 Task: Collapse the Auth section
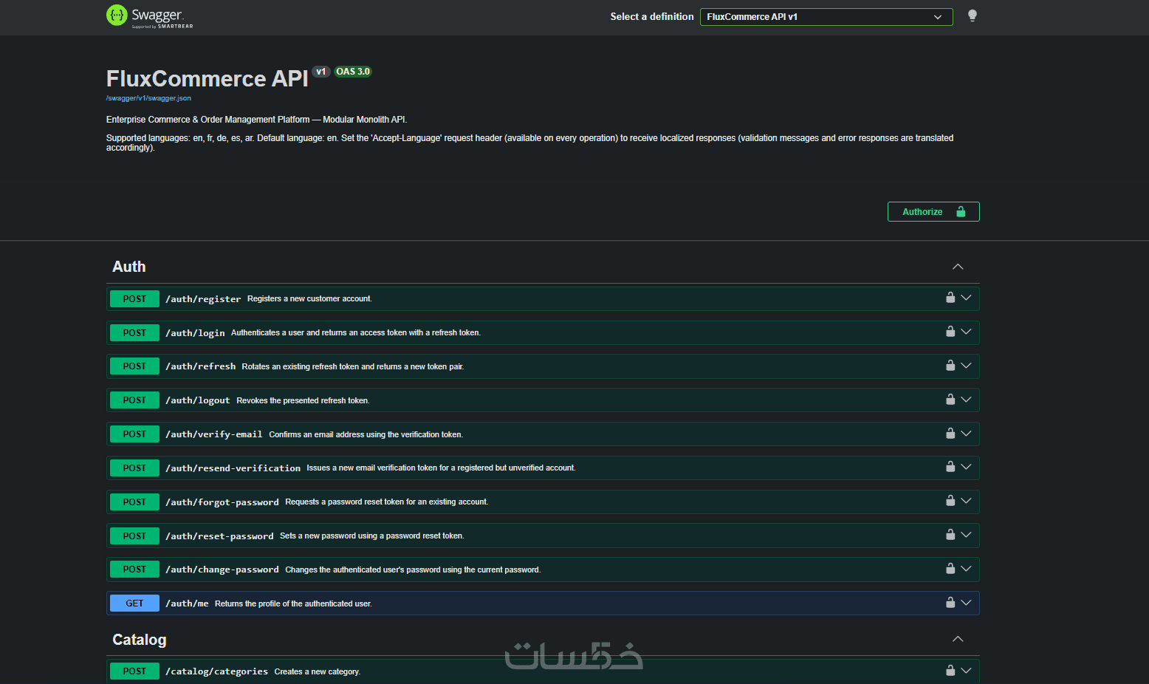click(x=958, y=267)
